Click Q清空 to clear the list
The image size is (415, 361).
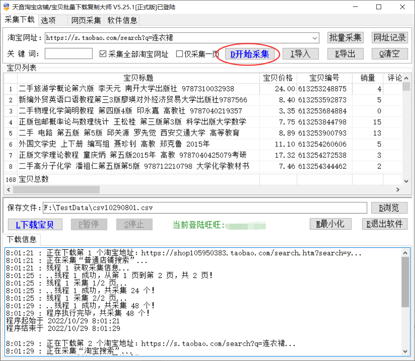pos(389,54)
